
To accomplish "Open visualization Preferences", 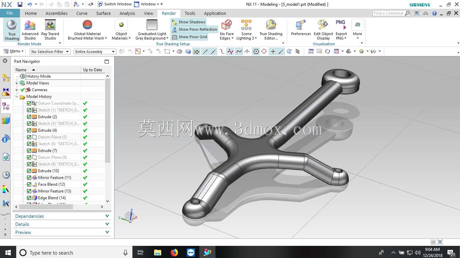I will [x=301, y=28].
